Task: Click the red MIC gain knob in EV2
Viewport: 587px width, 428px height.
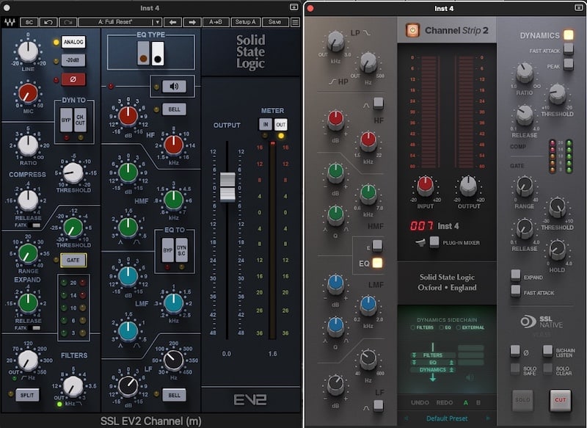Action: tap(28, 94)
